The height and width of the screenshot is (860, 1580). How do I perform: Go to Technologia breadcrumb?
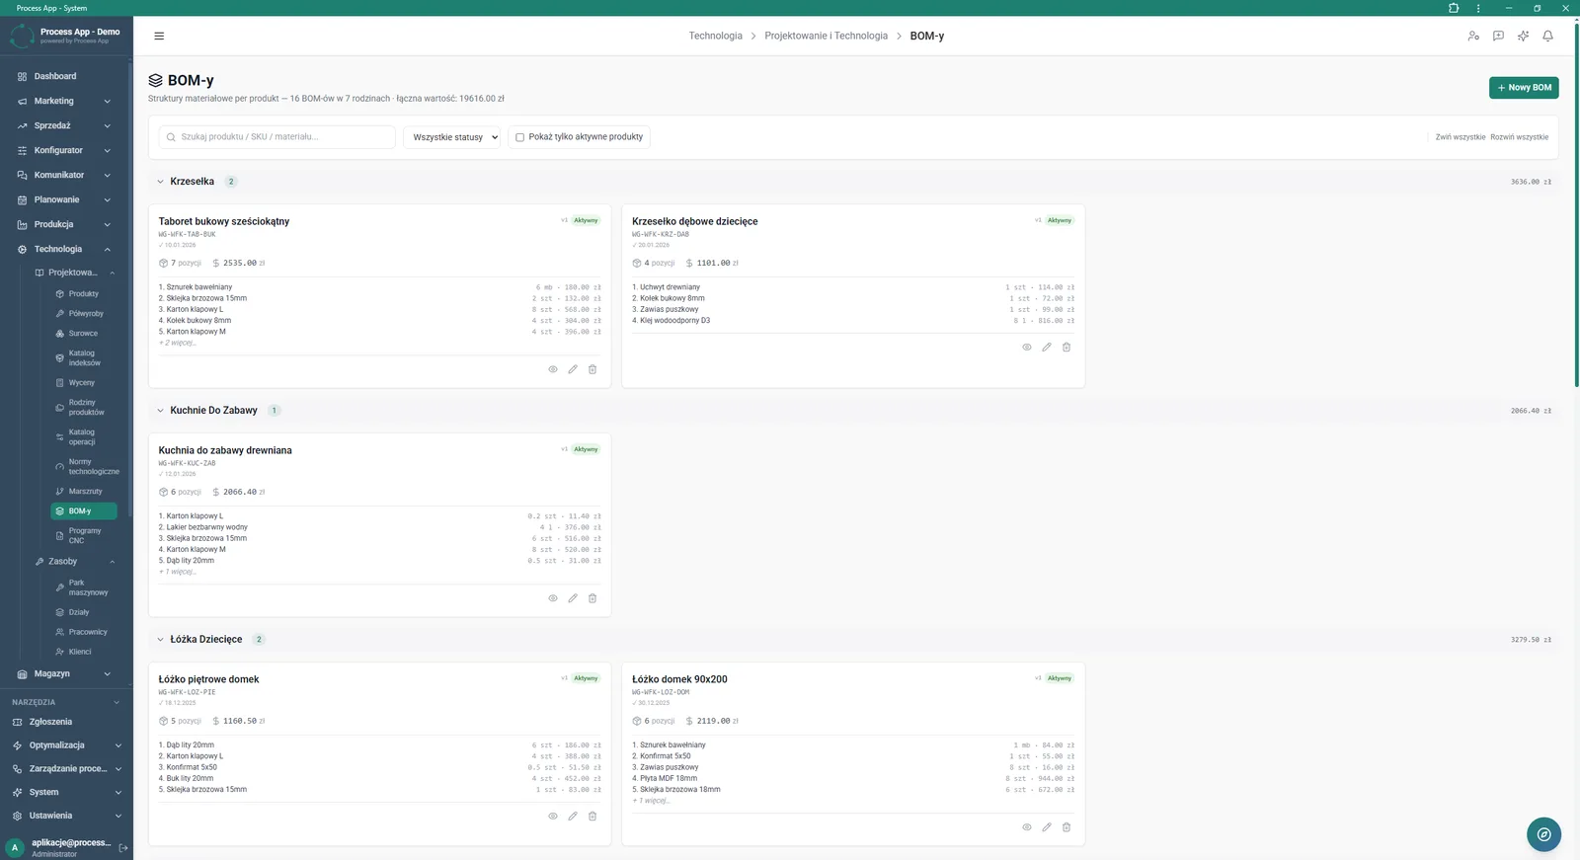click(716, 37)
